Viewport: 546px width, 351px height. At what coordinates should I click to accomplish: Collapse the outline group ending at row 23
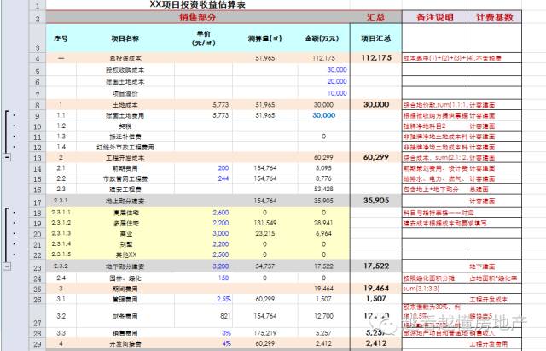pos(8,266)
